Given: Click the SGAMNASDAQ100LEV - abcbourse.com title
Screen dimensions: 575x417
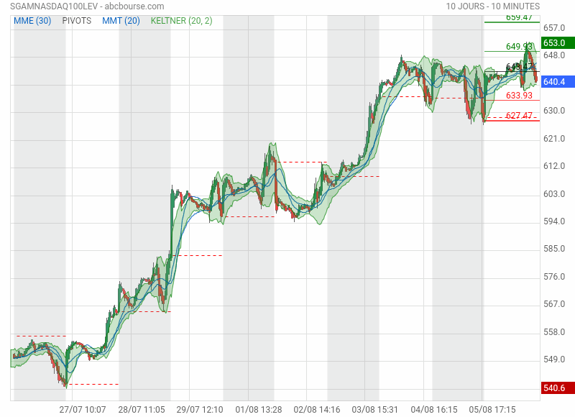Looking at the screenshot, I should pyautogui.click(x=87, y=6).
